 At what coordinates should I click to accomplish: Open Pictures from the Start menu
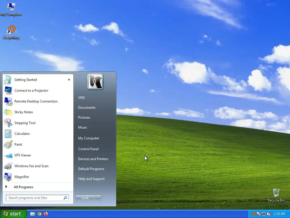[x=84, y=118]
